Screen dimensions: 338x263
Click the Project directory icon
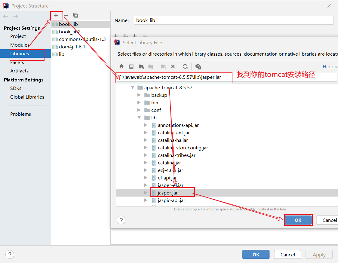point(141,66)
